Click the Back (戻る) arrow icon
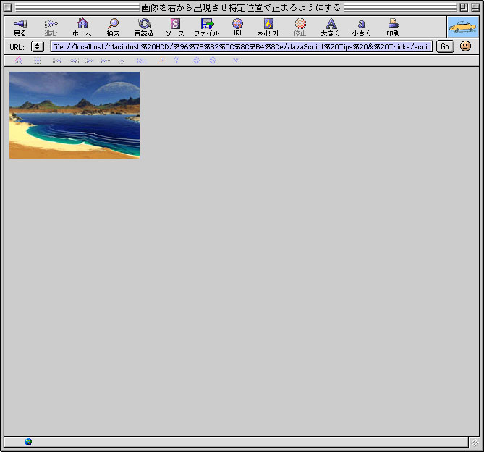Image resolution: width=484 pixels, height=452 pixels. (x=20, y=24)
